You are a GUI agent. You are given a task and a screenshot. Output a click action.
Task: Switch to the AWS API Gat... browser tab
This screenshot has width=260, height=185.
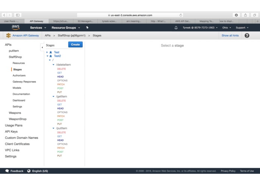183,21
